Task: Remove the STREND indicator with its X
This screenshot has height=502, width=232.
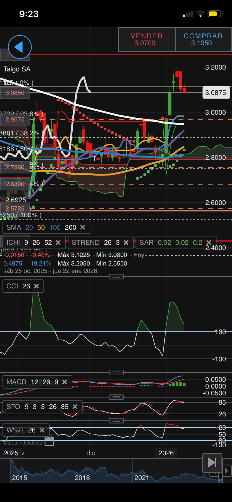Action: point(126,243)
